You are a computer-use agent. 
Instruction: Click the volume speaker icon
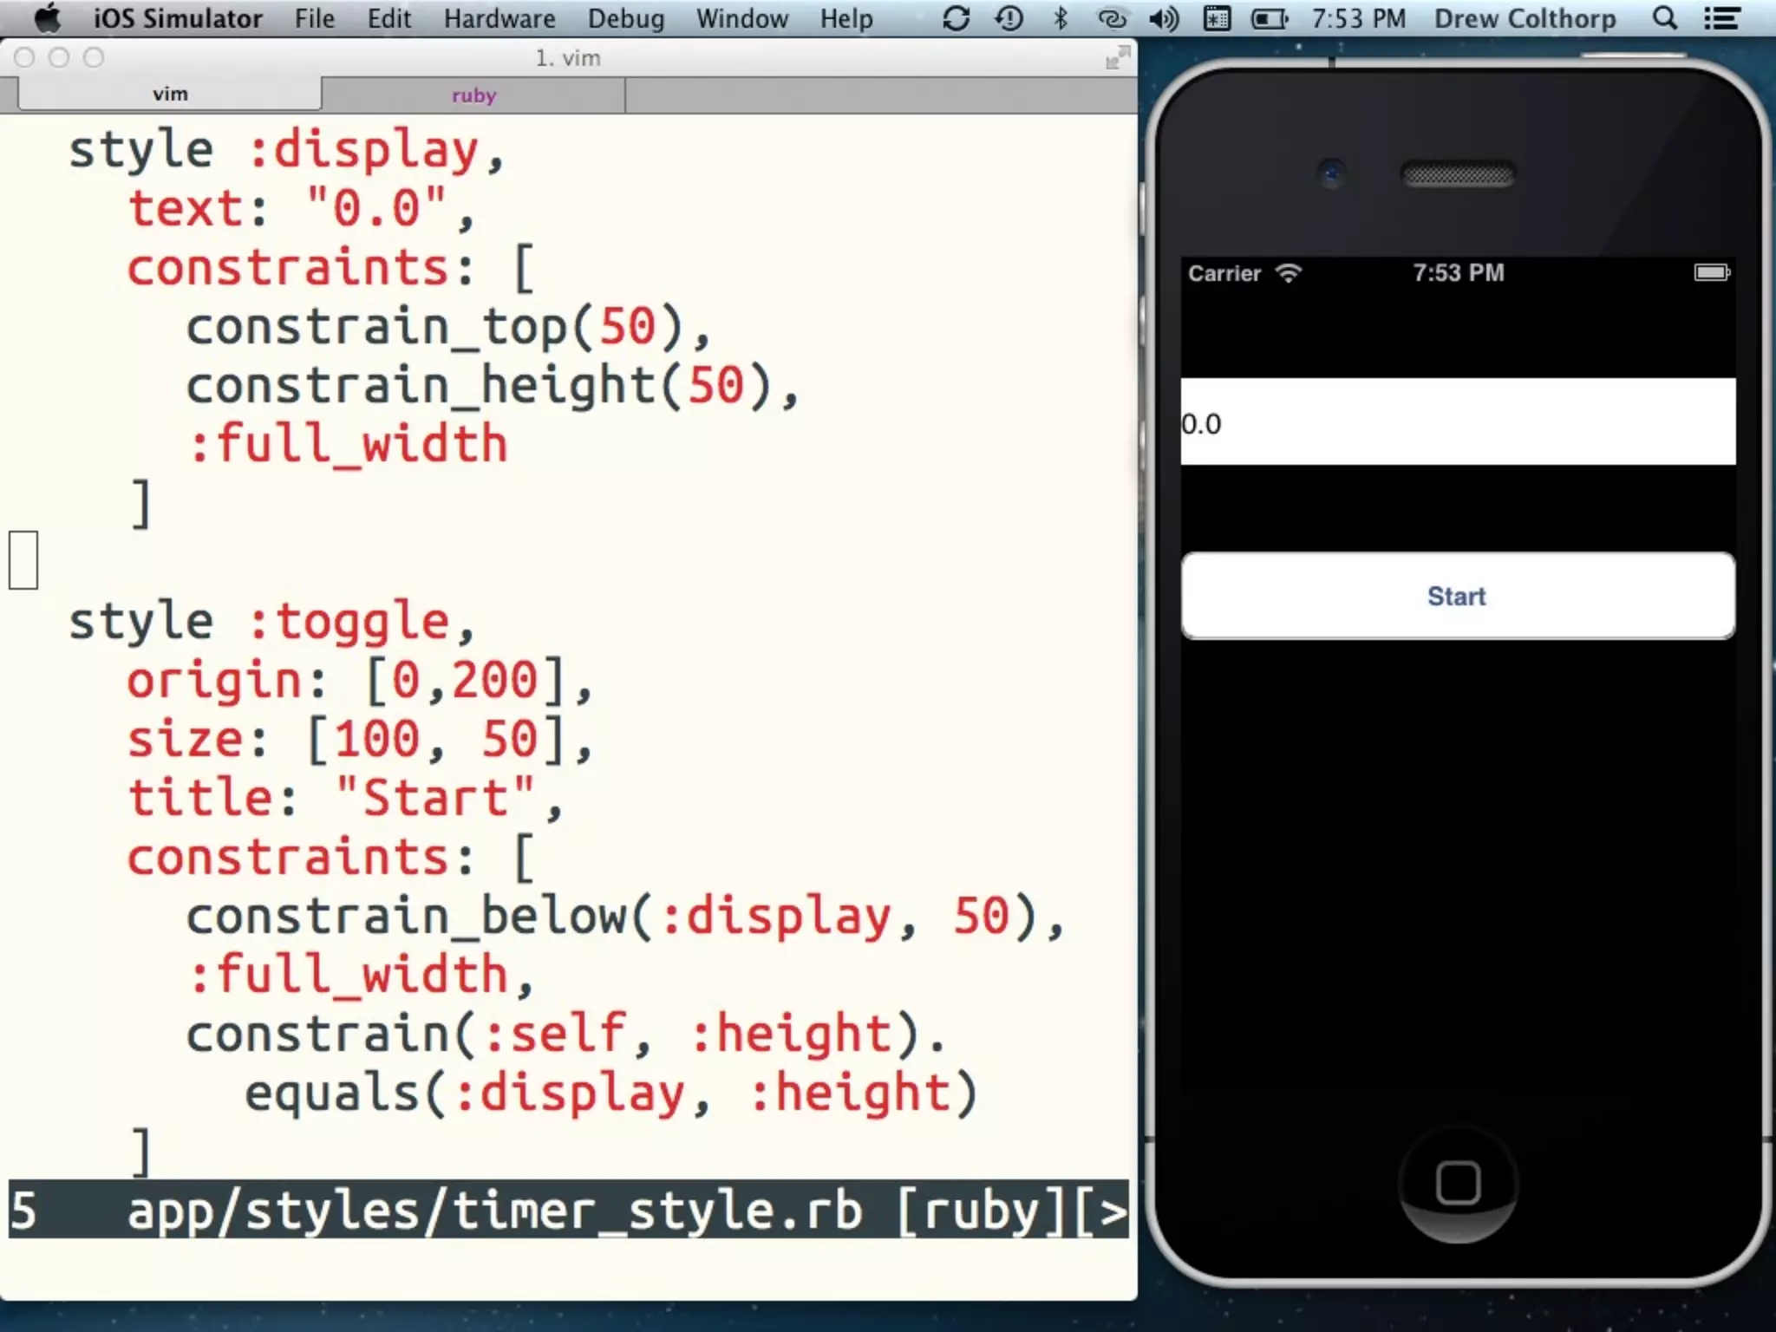pyautogui.click(x=1163, y=18)
